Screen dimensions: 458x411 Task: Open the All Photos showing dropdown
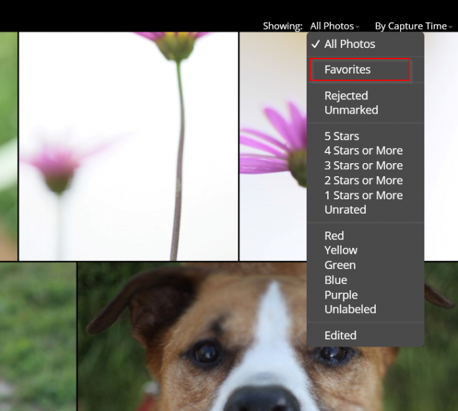[x=334, y=26]
